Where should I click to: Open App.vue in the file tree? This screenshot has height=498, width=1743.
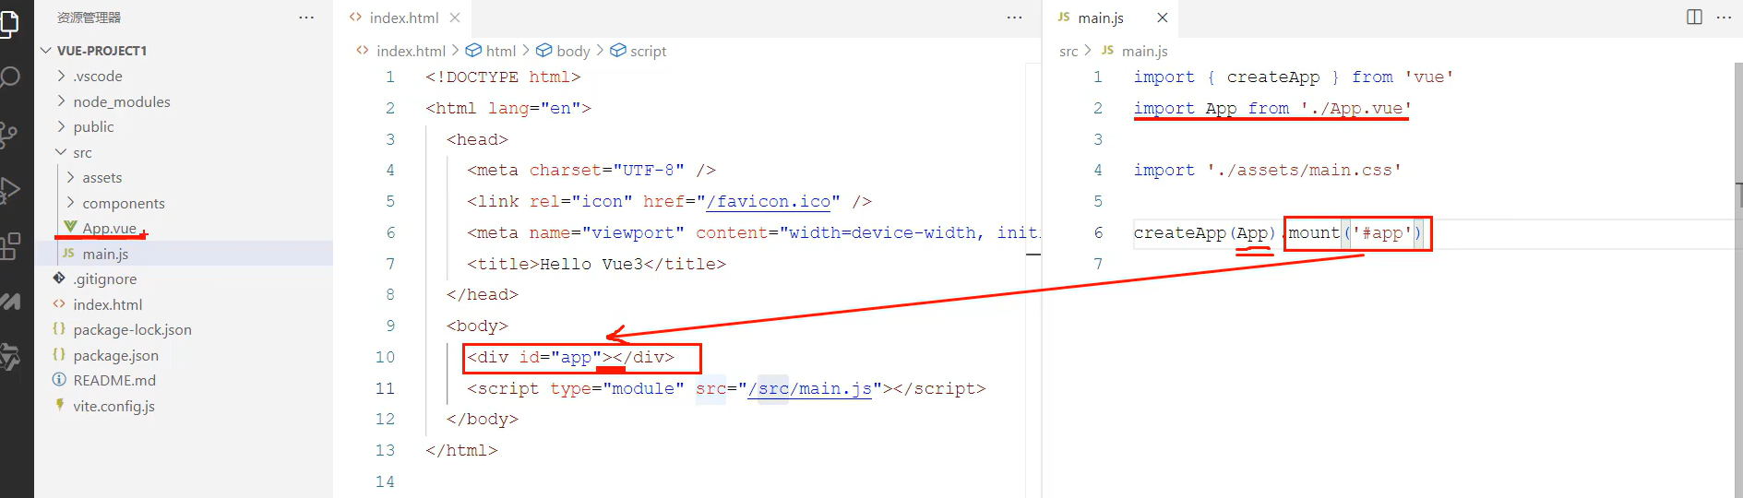click(x=109, y=228)
